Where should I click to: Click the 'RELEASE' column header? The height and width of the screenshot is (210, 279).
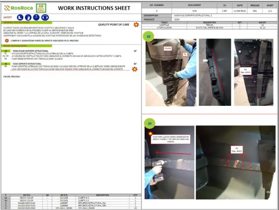[x=255, y=5]
